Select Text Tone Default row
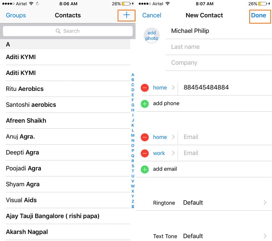Image resolution: width=272 pixels, height=241 pixels. pos(204,236)
